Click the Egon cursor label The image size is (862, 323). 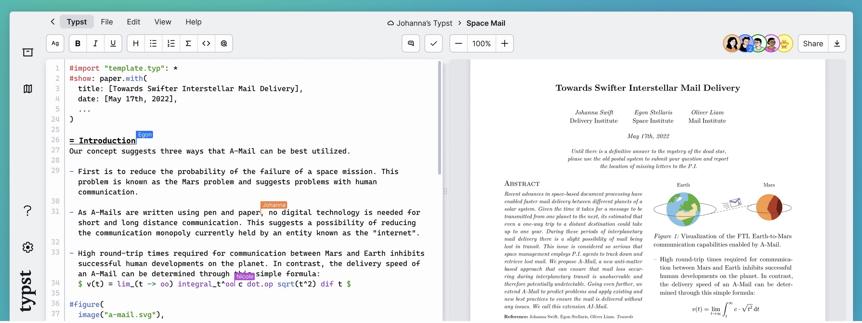coord(145,135)
